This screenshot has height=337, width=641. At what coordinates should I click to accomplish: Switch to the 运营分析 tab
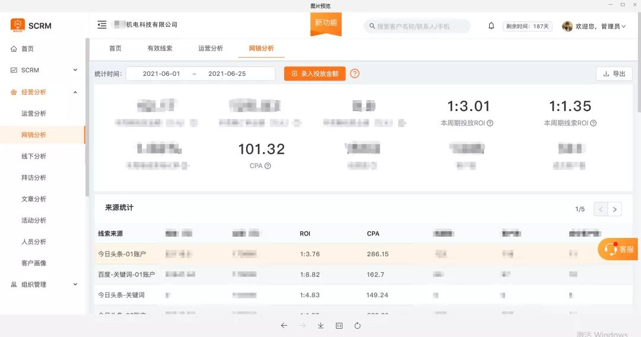211,48
